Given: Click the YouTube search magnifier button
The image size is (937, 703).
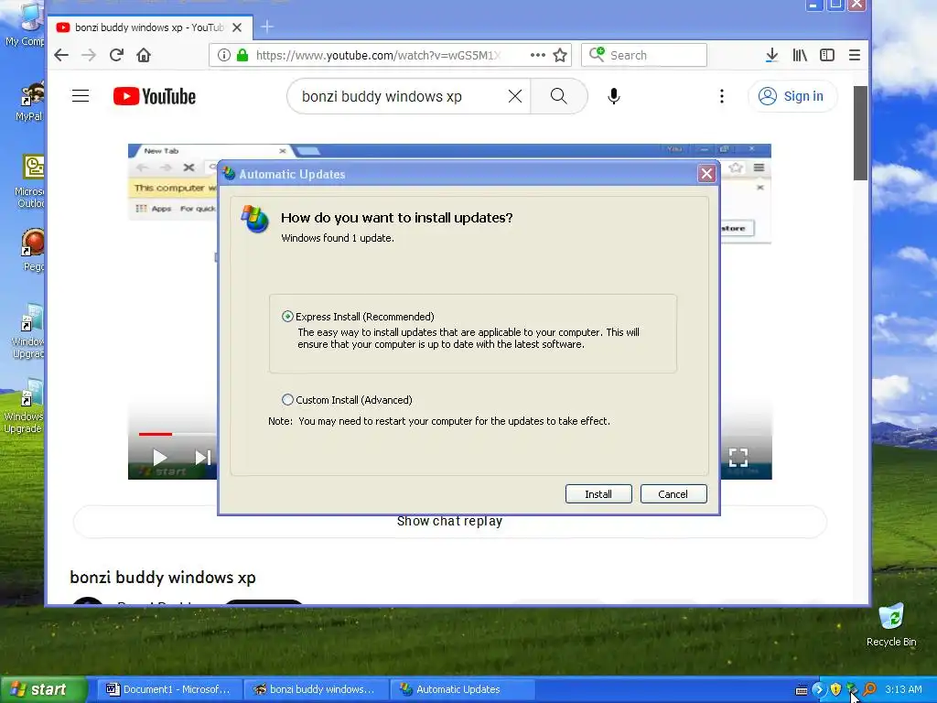Looking at the screenshot, I should point(559,96).
